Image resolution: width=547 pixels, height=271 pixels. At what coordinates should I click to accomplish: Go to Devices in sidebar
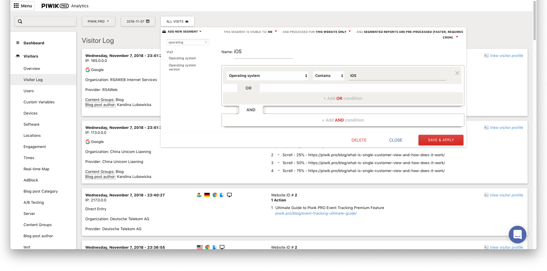point(31,113)
